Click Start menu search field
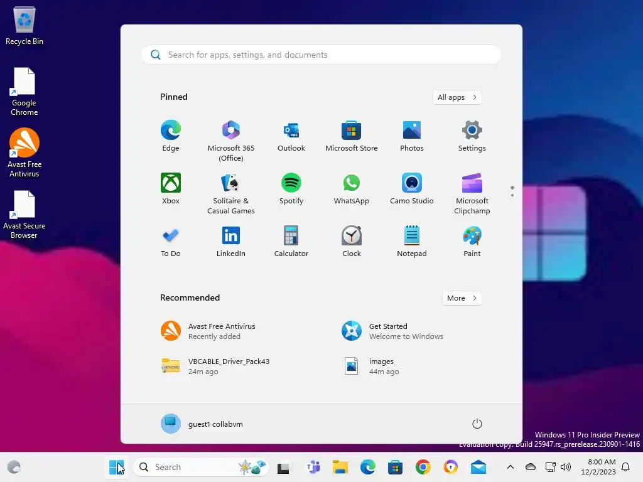 pyautogui.click(x=321, y=55)
